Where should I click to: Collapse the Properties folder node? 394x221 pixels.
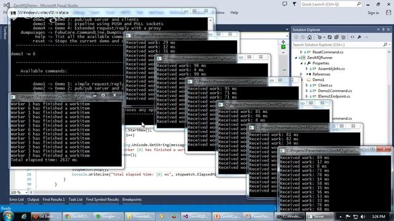coord(301,63)
